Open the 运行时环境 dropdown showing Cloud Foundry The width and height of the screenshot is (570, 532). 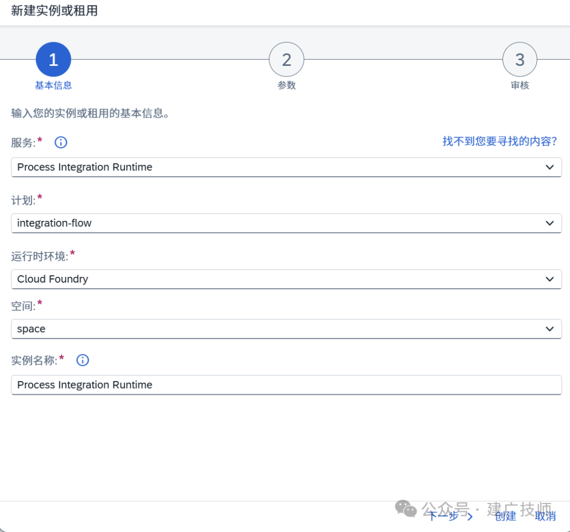tap(287, 279)
